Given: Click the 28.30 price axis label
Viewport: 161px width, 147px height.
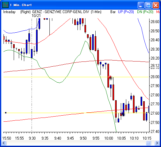Looking at the screenshot, I should (155, 49).
